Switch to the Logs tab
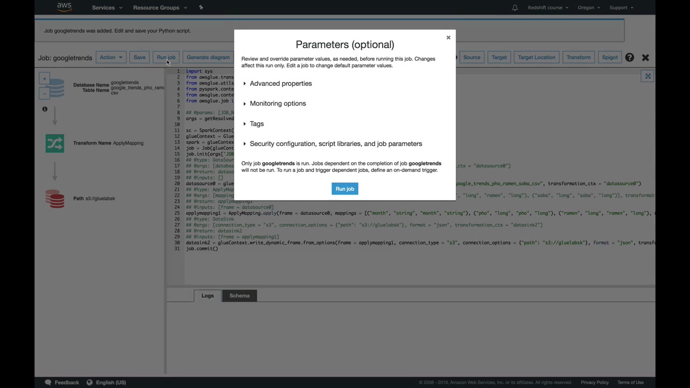The height and width of the screenshot is (388, 690). pos(208,296)
